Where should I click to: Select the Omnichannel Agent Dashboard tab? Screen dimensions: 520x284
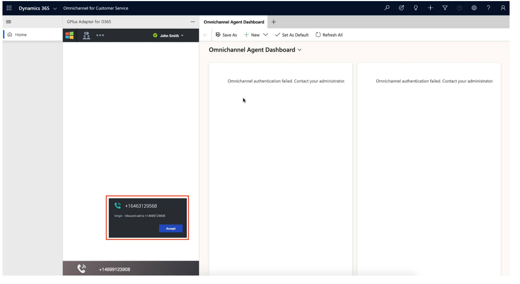[x=234, y=22]
